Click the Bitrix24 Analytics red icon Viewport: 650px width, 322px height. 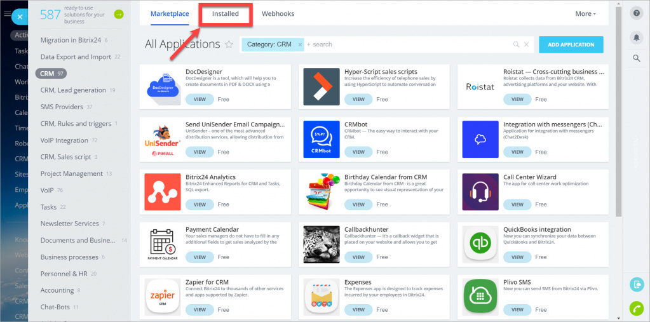(163, 192)
